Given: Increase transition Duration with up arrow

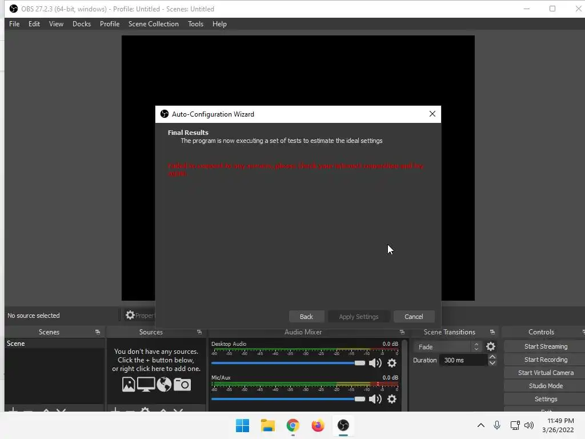Looking at the screenshot, I should coord(492,357).
